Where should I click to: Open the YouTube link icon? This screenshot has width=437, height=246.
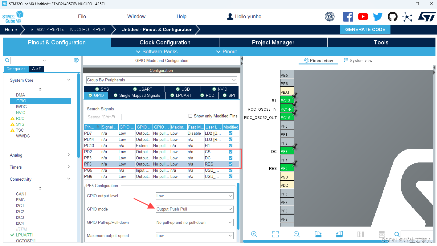pos(363,17)
